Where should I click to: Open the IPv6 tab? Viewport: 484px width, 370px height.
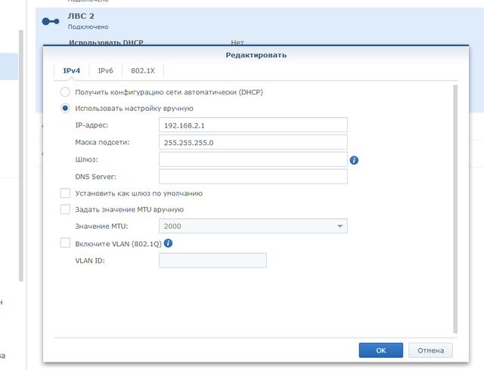coord(106,71)
